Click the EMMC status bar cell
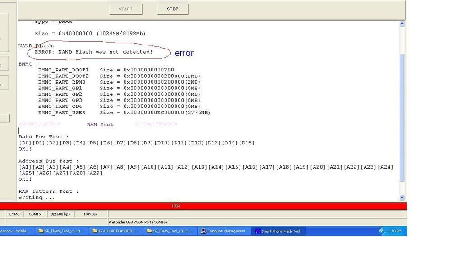The width and height of the screenshot is (462, 259). click(14, 214)
